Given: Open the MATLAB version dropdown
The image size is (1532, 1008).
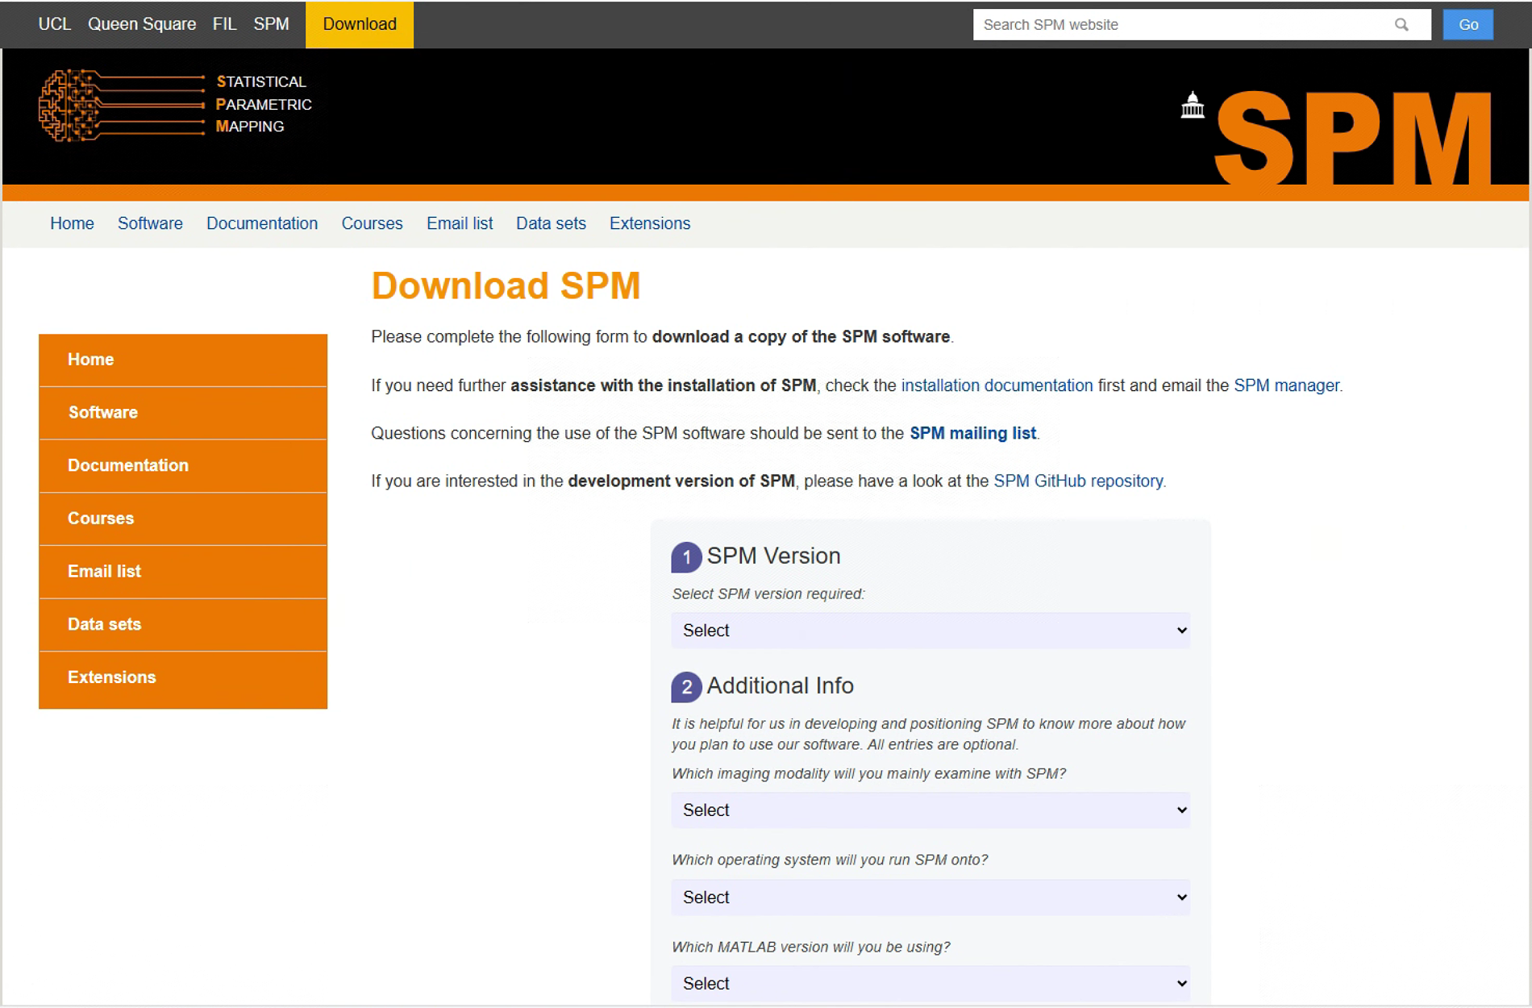Looking at the screenshot, I should [x=930, y=984].
